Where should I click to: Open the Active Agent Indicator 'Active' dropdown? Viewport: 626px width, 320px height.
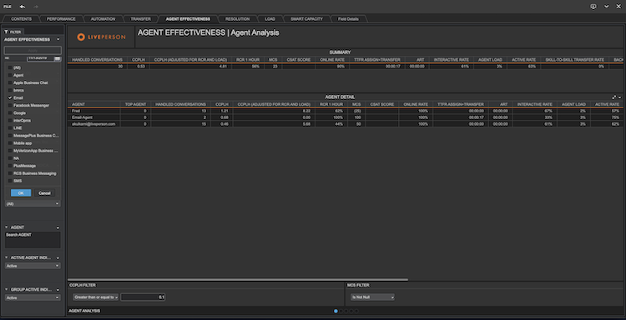click(x=33, y=266)
